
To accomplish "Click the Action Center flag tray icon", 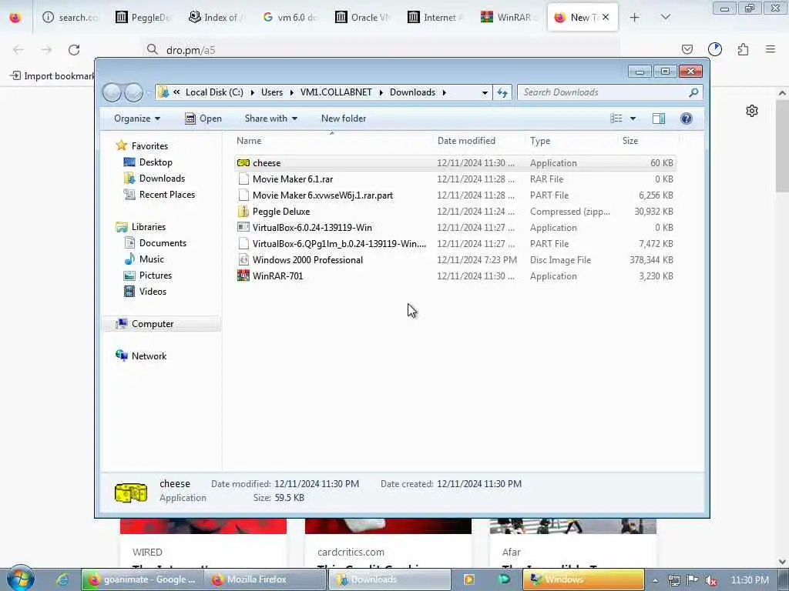I will click(x=693, y=580).
